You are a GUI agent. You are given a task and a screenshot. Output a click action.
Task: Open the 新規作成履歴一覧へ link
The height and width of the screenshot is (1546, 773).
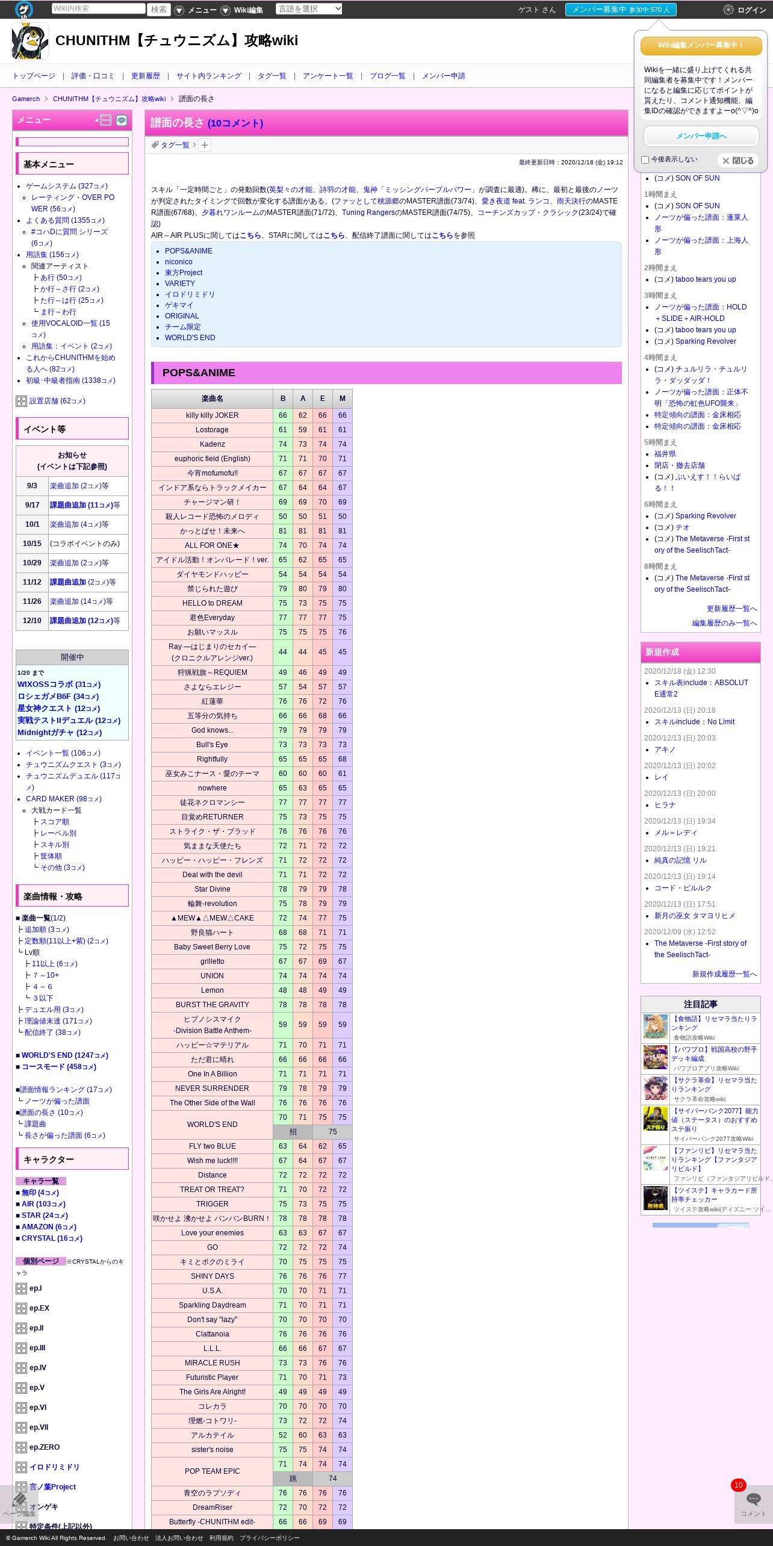(724, 974)
